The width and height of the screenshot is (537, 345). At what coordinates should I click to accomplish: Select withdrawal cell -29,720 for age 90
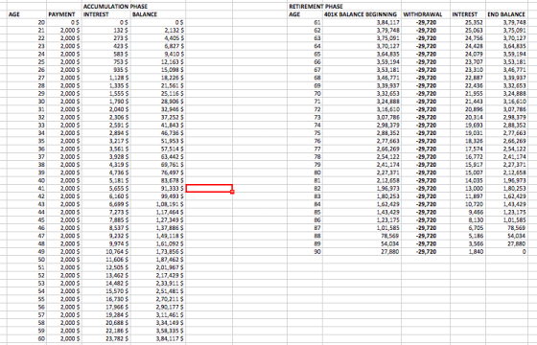click(x=426, y=251)
